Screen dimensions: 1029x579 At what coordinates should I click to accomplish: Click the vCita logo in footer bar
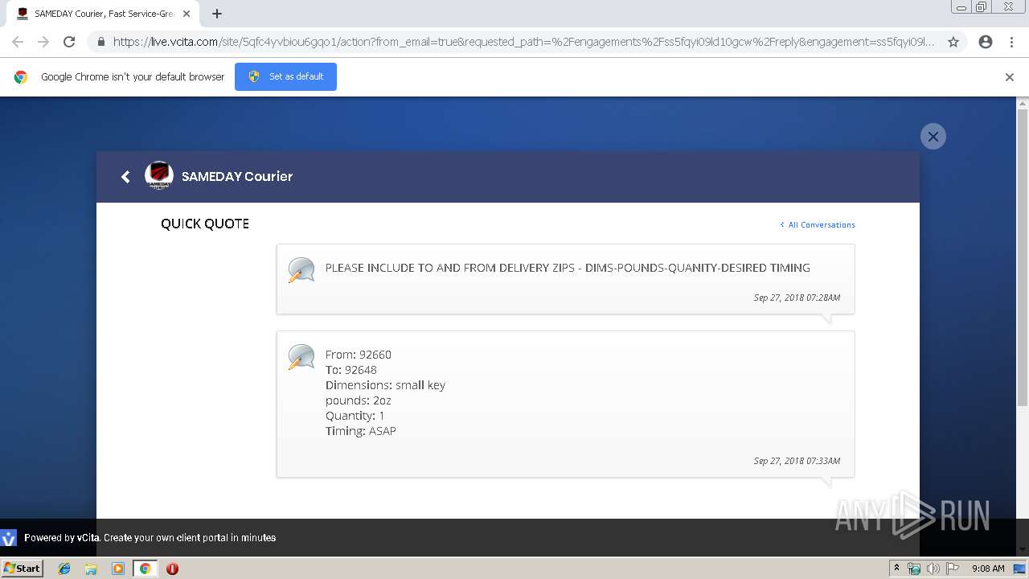pyautogui.click(x=9, y=538)
